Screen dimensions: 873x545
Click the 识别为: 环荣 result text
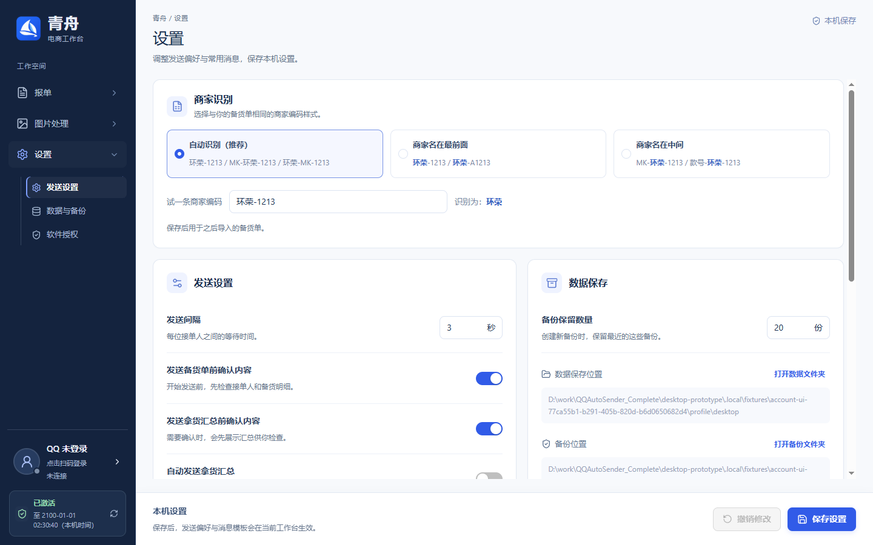click(x=478, y=202)
